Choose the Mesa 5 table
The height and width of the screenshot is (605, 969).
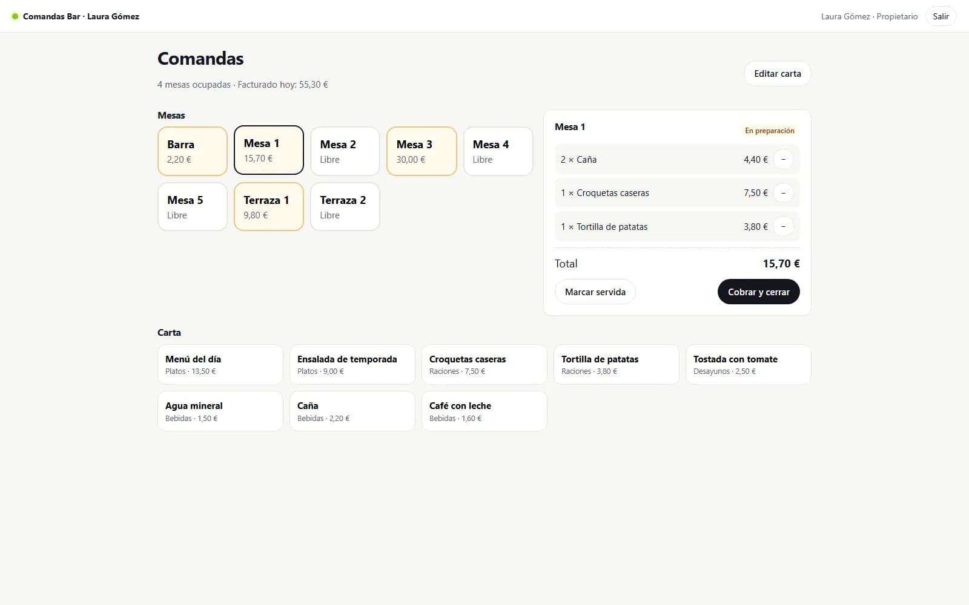193,207
